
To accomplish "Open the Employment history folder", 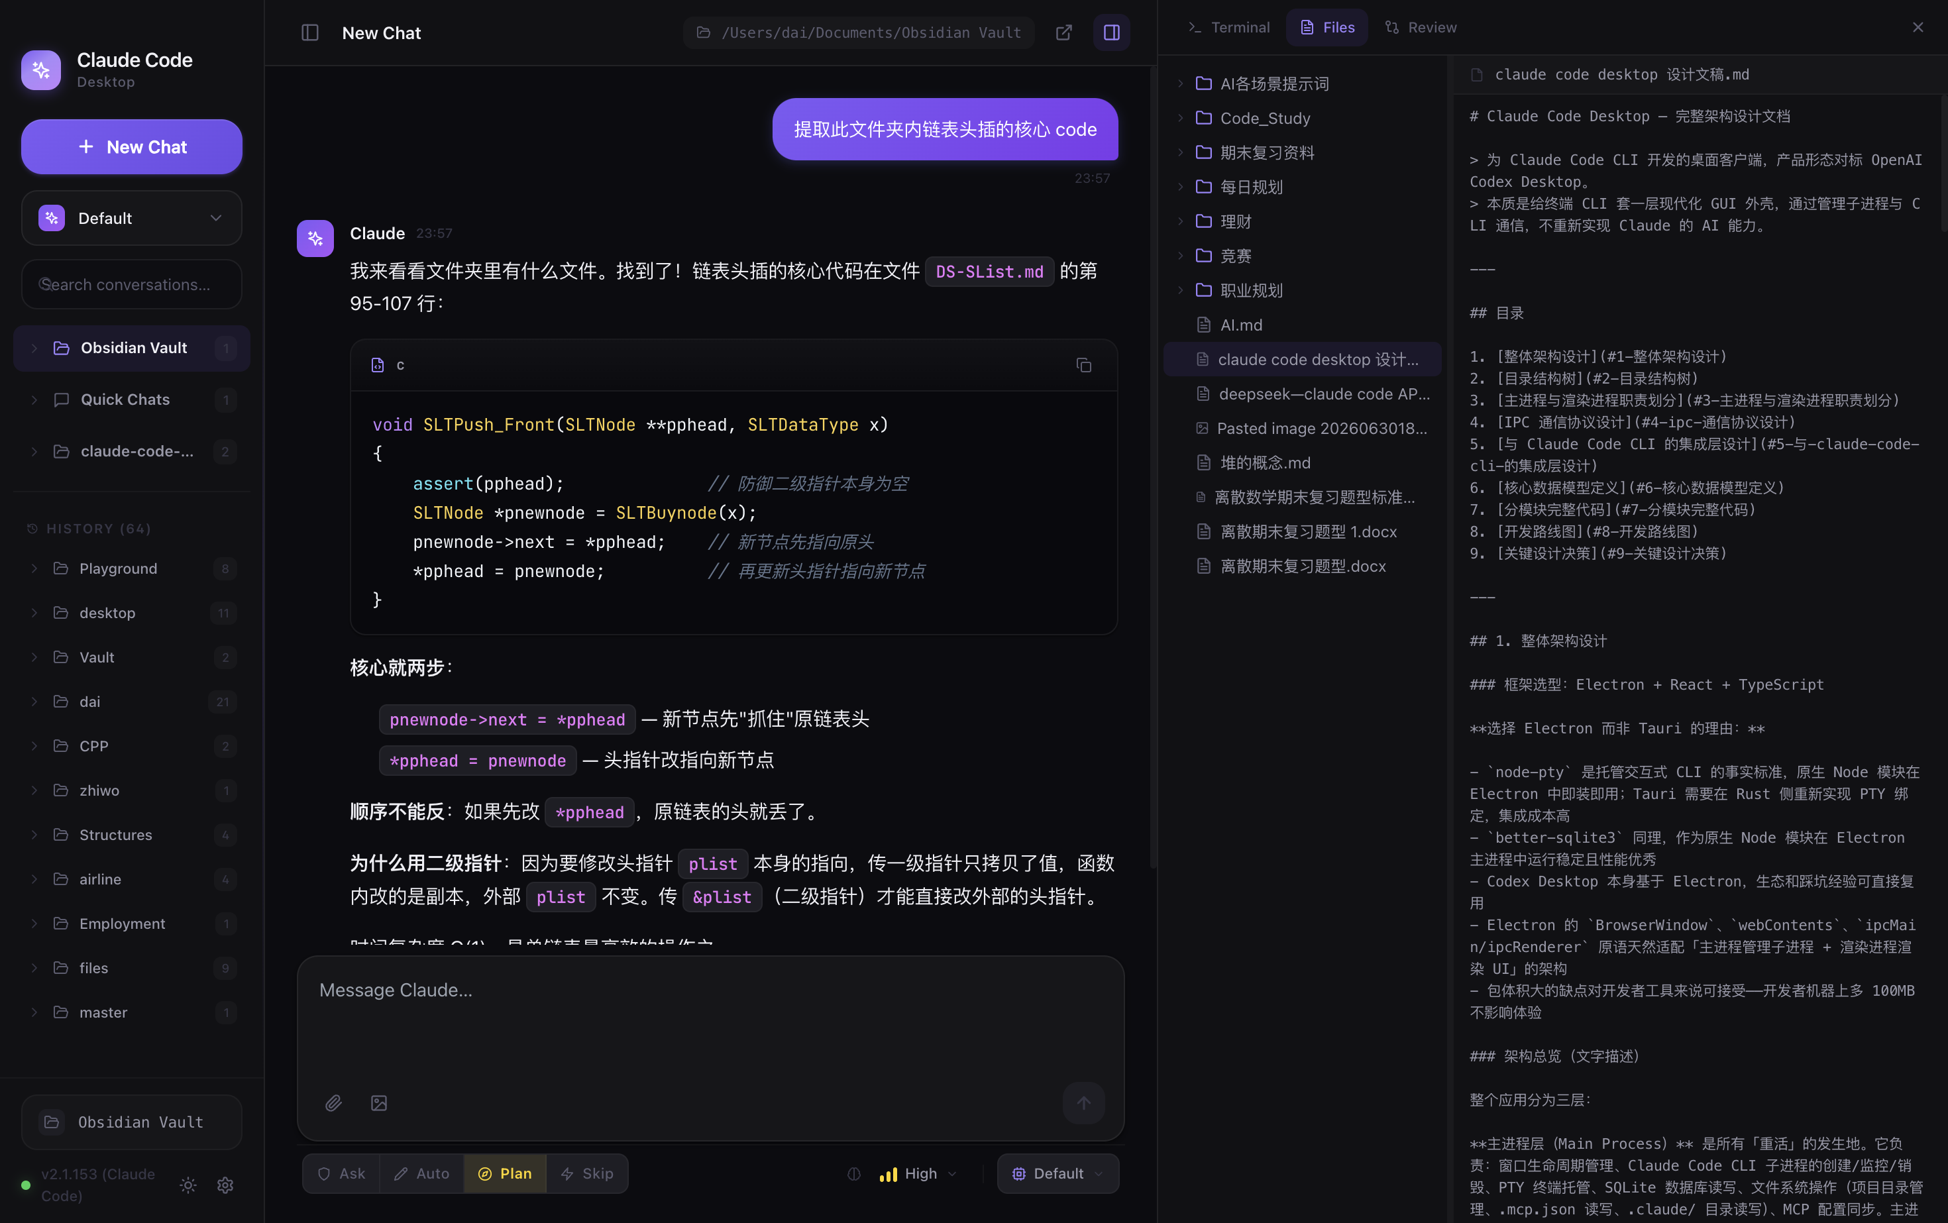I will pos(132,924).
